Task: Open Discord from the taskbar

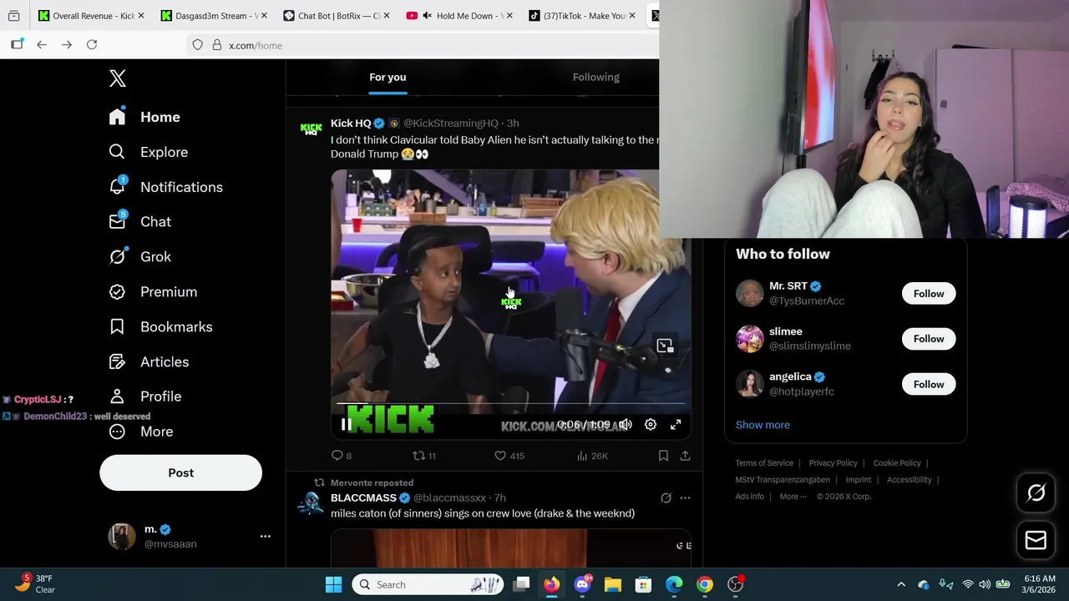Action: pyautogui.click(x=582, y=584)
